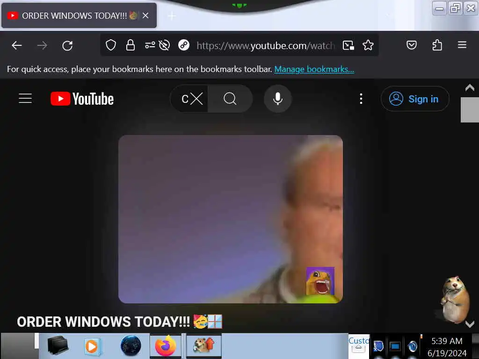Click the ORDER WINDOWS TODAY video title
This screenshot has width=479, height=359.
tap(119, 322)
